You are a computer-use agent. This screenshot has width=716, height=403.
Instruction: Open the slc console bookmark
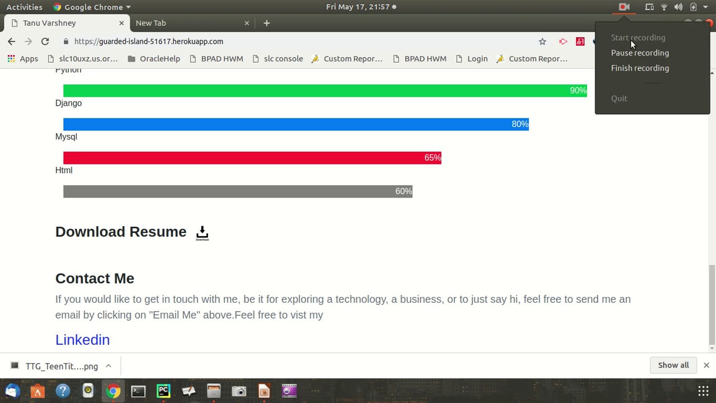click(277, 58)
